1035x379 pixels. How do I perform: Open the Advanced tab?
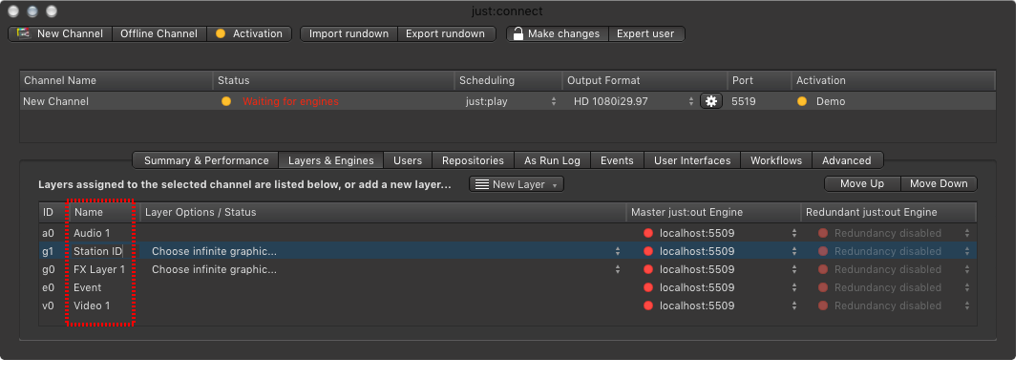tap(847, 160)
